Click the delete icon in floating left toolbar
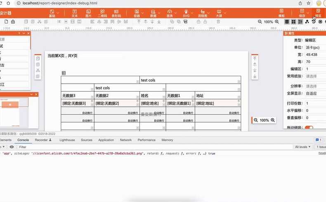Screen dimensions: 326x202 point(38,76)
